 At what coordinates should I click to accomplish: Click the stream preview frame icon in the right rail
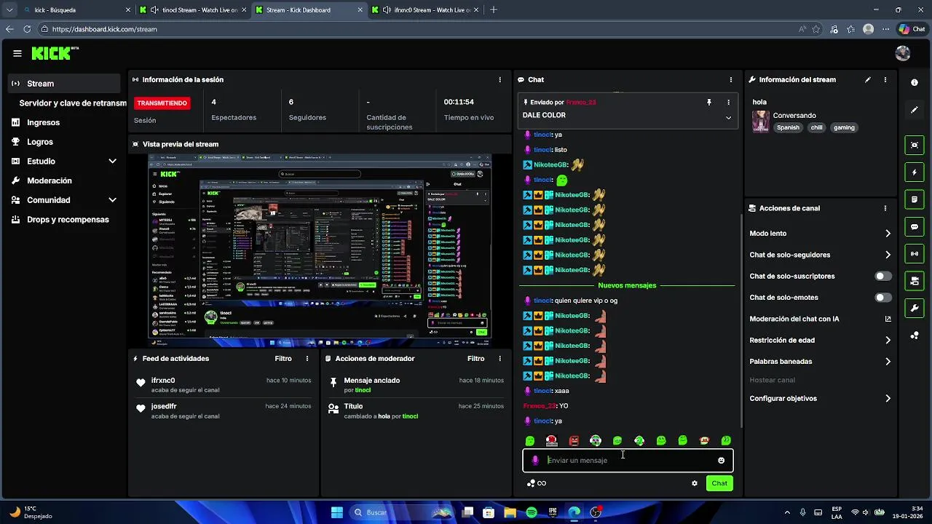tap(915, 145)
